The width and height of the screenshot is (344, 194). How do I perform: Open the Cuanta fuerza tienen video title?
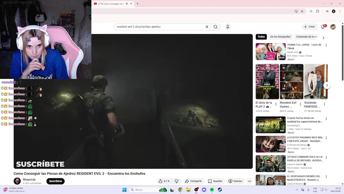[305, 120]
